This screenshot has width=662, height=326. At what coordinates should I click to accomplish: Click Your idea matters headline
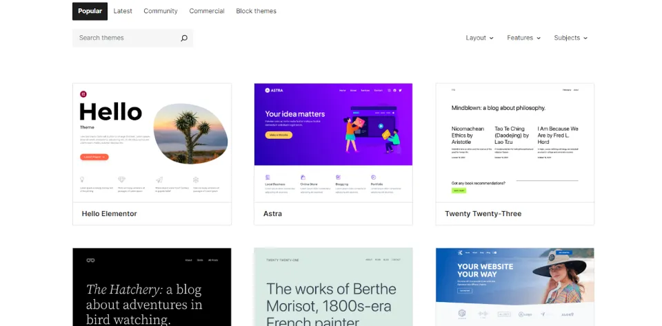tap(294, 113)
